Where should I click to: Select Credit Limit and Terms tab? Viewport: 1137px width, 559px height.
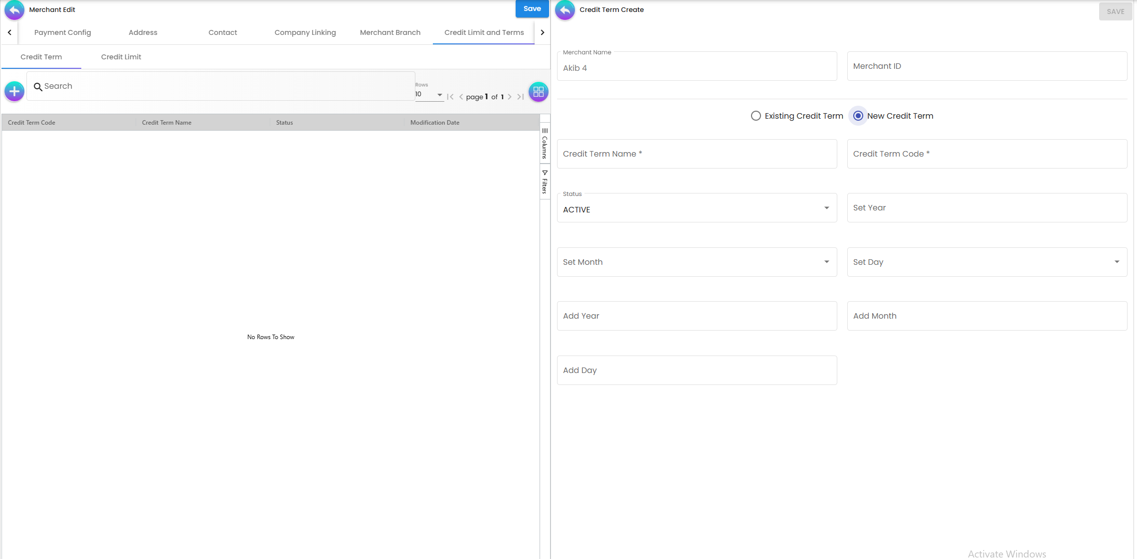point(484,32)
